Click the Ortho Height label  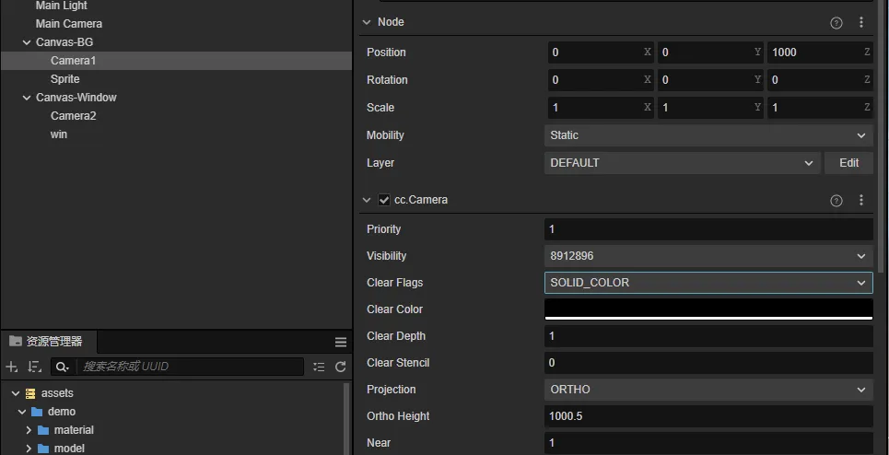[398, 416]
